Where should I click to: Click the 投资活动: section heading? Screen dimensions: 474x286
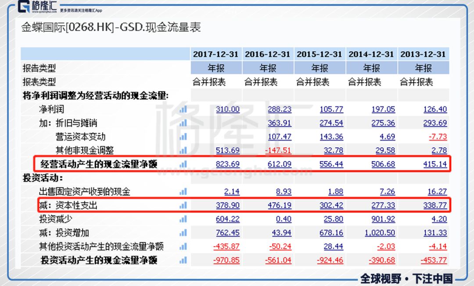coord(43,178)
